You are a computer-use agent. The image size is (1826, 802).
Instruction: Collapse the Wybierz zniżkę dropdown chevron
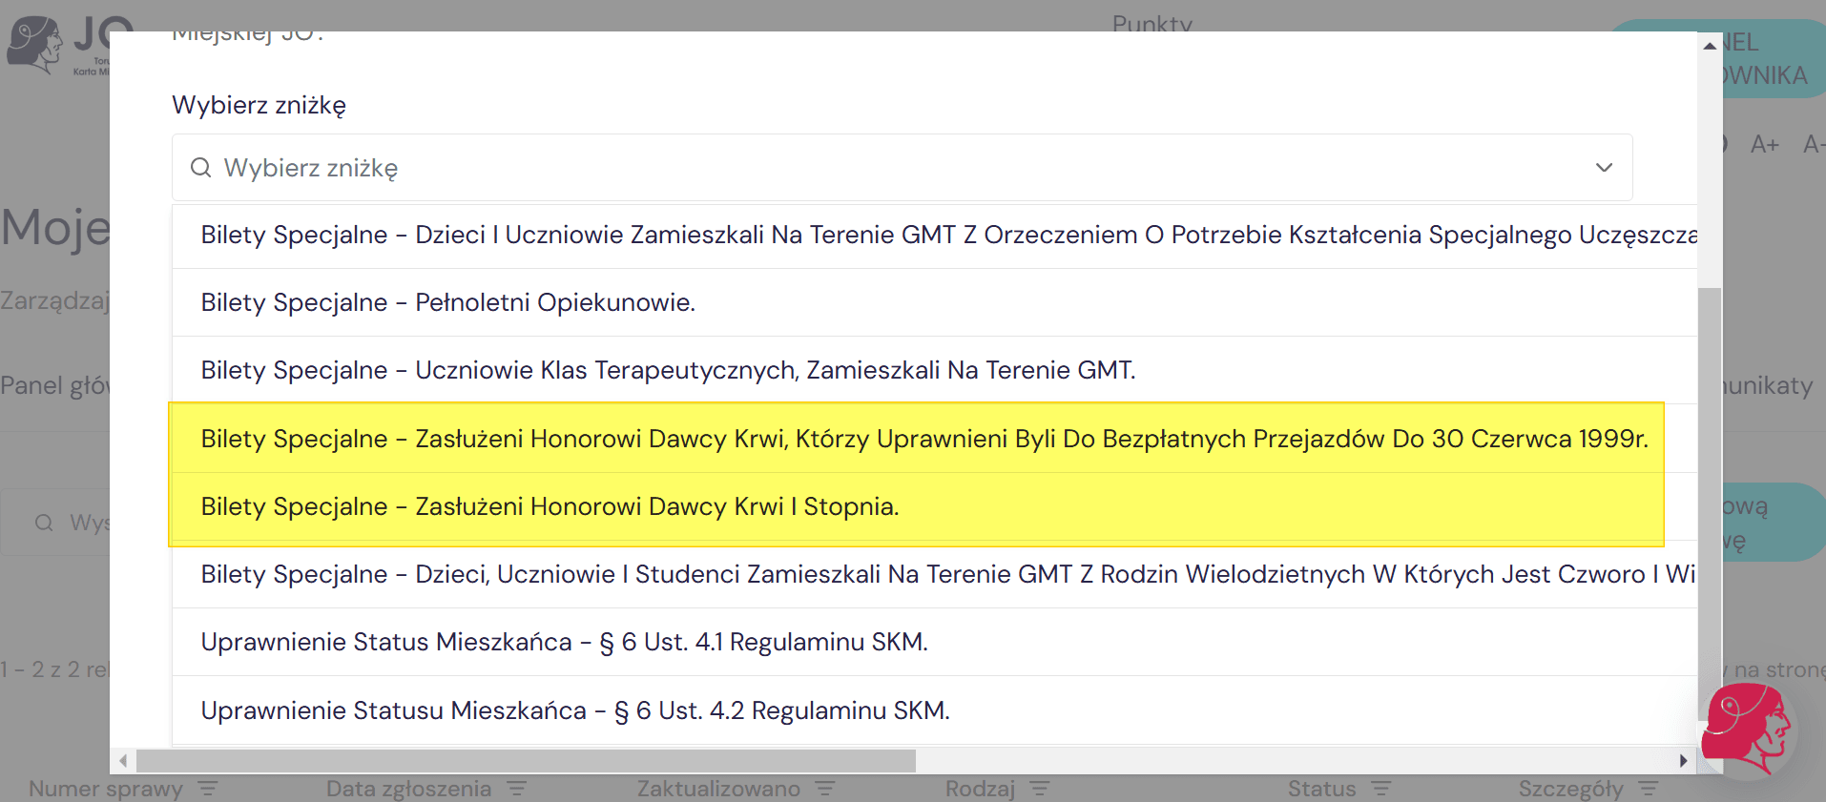coord(1604,168)
